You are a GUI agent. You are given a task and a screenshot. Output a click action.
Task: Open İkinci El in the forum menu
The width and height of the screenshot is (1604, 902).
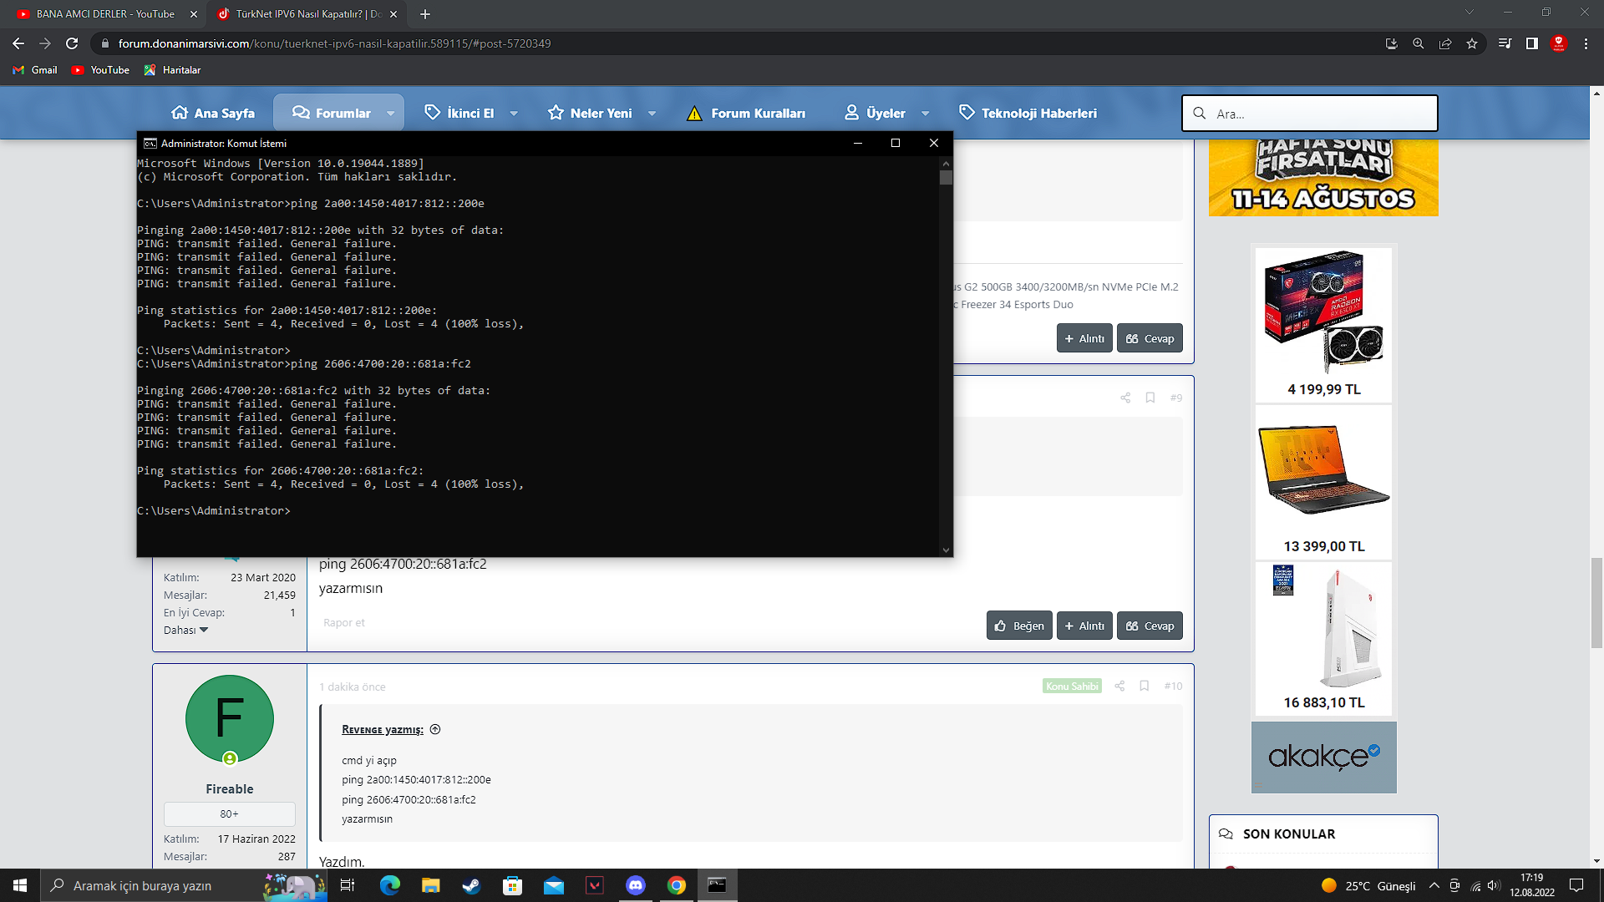point(459,113)
